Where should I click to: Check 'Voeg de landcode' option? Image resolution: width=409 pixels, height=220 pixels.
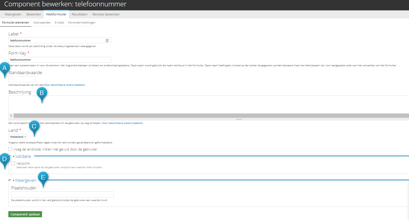tap(10, 149)
